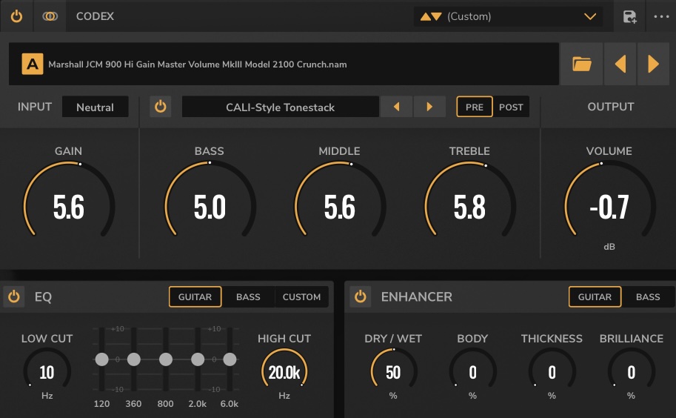Toggle the CODEX plugin power button
This screenshot has height=418, width=676.
tap(16, 16)
